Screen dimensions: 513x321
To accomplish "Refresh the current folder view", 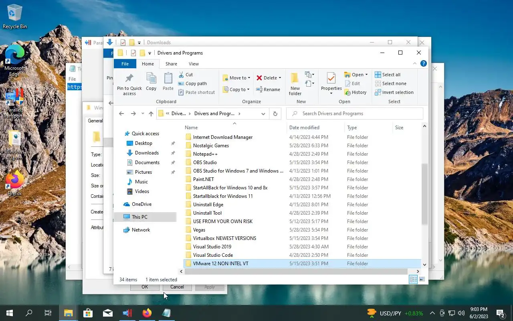I will [275, 114].
